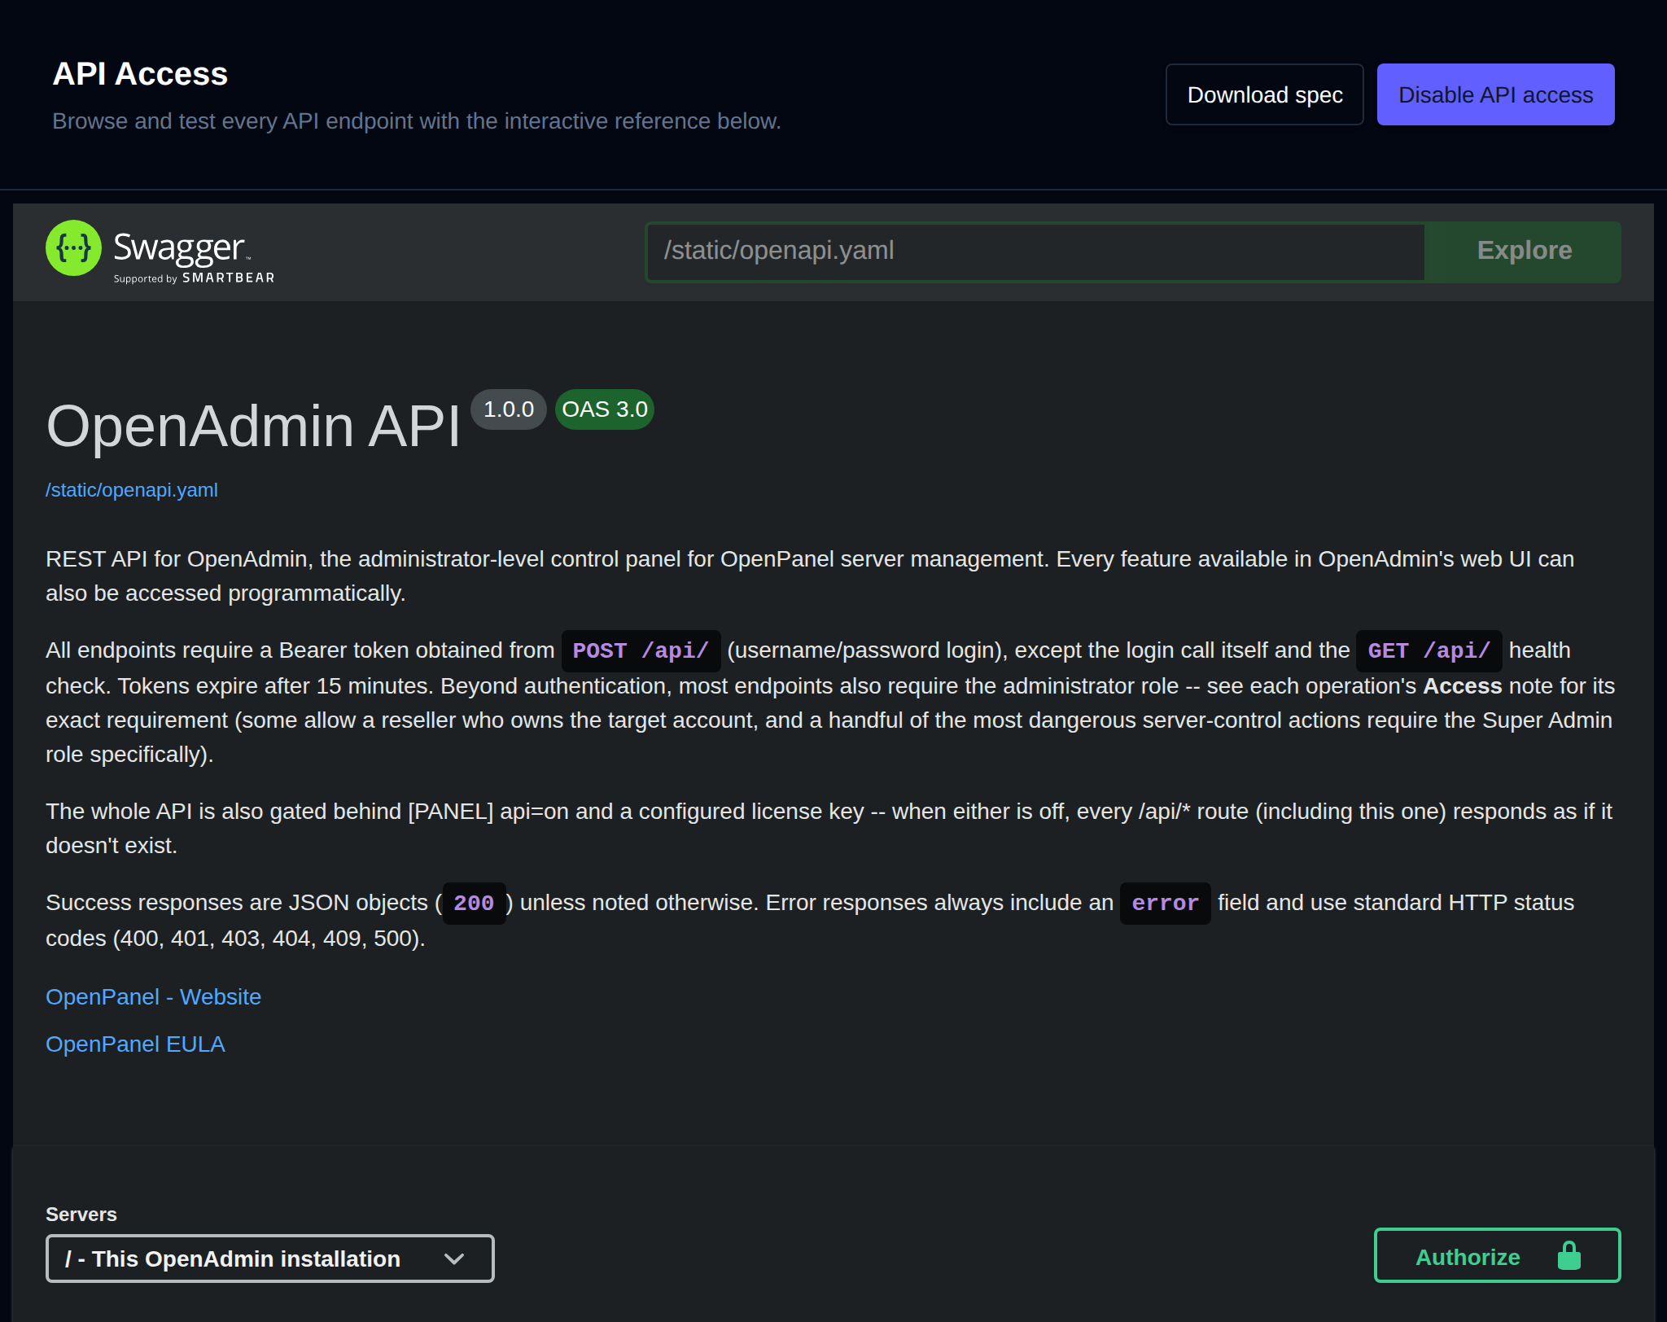1667x1322 pixels.
Task: Click the Servers label
Action: [x=81, y=1215]
